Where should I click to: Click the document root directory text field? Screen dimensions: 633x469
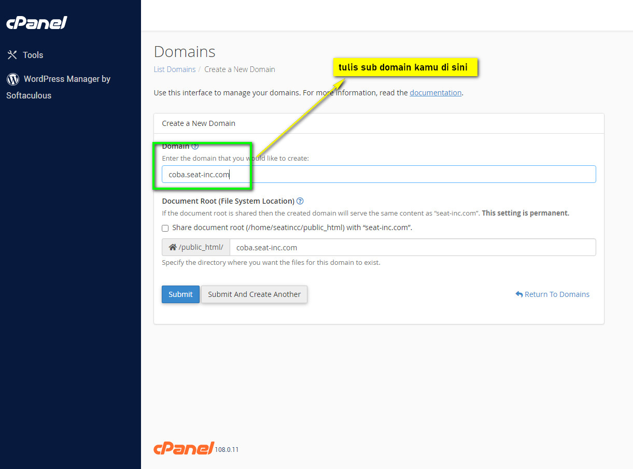412,248
